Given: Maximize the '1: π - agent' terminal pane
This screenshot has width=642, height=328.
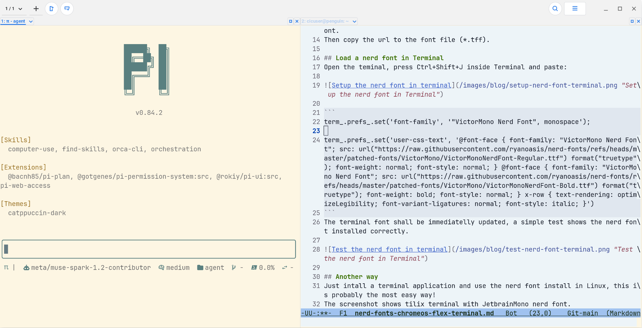Looking at the screenshot, I should (x=290, y=21).
